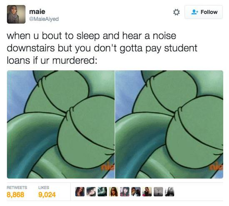This screenshot has height=206, width=229.
Task: Open second liker avatar thumbnail
Action: pyautogui.click(x=91, y=192)
